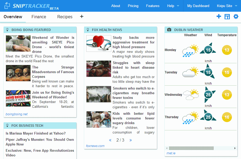Open Exclusive New Free App Revolutionizes Video
This screenshot has height=159, width=241.
pos(40,153)
